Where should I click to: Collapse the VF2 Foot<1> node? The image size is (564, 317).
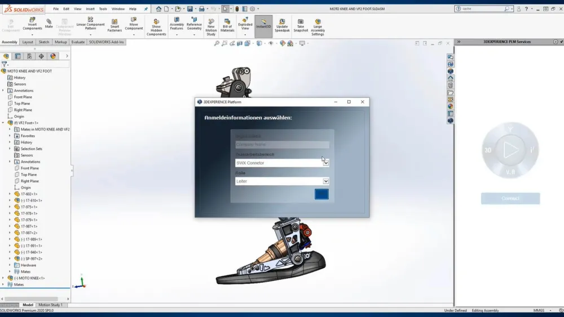coord(3,123)
